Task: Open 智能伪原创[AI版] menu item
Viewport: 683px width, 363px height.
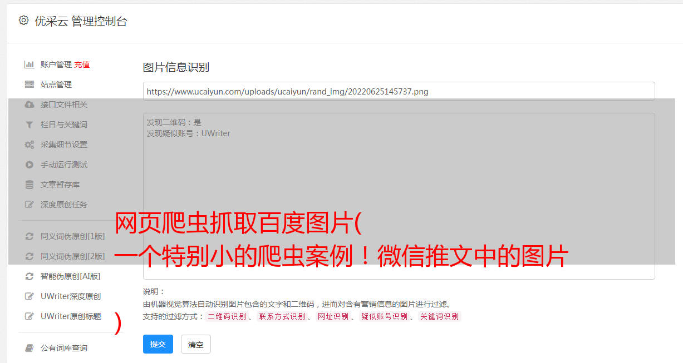Action: pos(71,276)
